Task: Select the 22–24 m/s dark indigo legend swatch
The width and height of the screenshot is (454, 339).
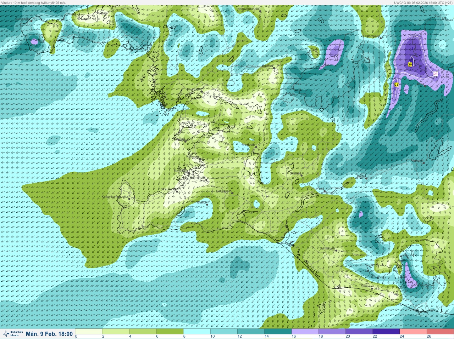Action: [386, 332]
